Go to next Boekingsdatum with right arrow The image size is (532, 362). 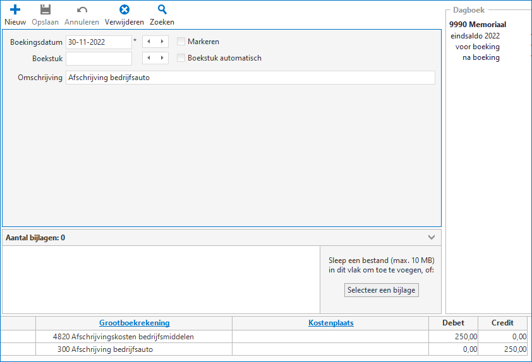(x=162, y=42)
